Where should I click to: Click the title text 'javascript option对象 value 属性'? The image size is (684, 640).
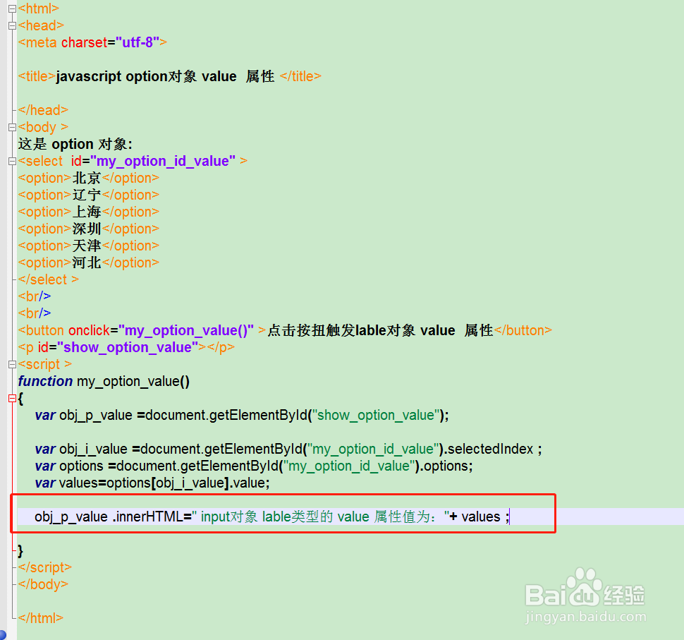(165, 76)
